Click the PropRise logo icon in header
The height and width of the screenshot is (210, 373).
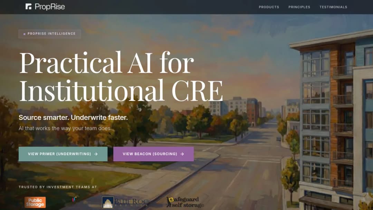click(x=29, y=7)
